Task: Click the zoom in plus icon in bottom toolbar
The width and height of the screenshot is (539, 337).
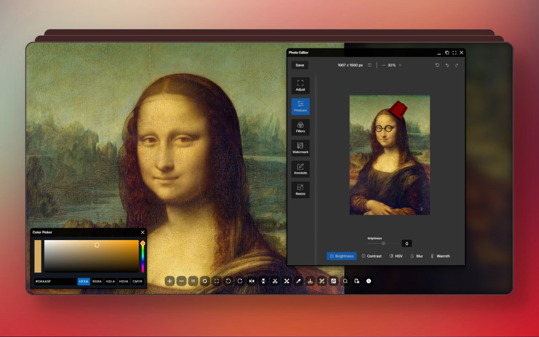Action: [170, 281]
